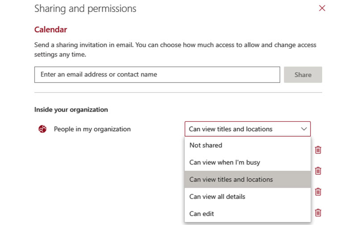Click the third trash icon from top
The width and height of the screenshot is (357, 225).
[x=318, y=192]
